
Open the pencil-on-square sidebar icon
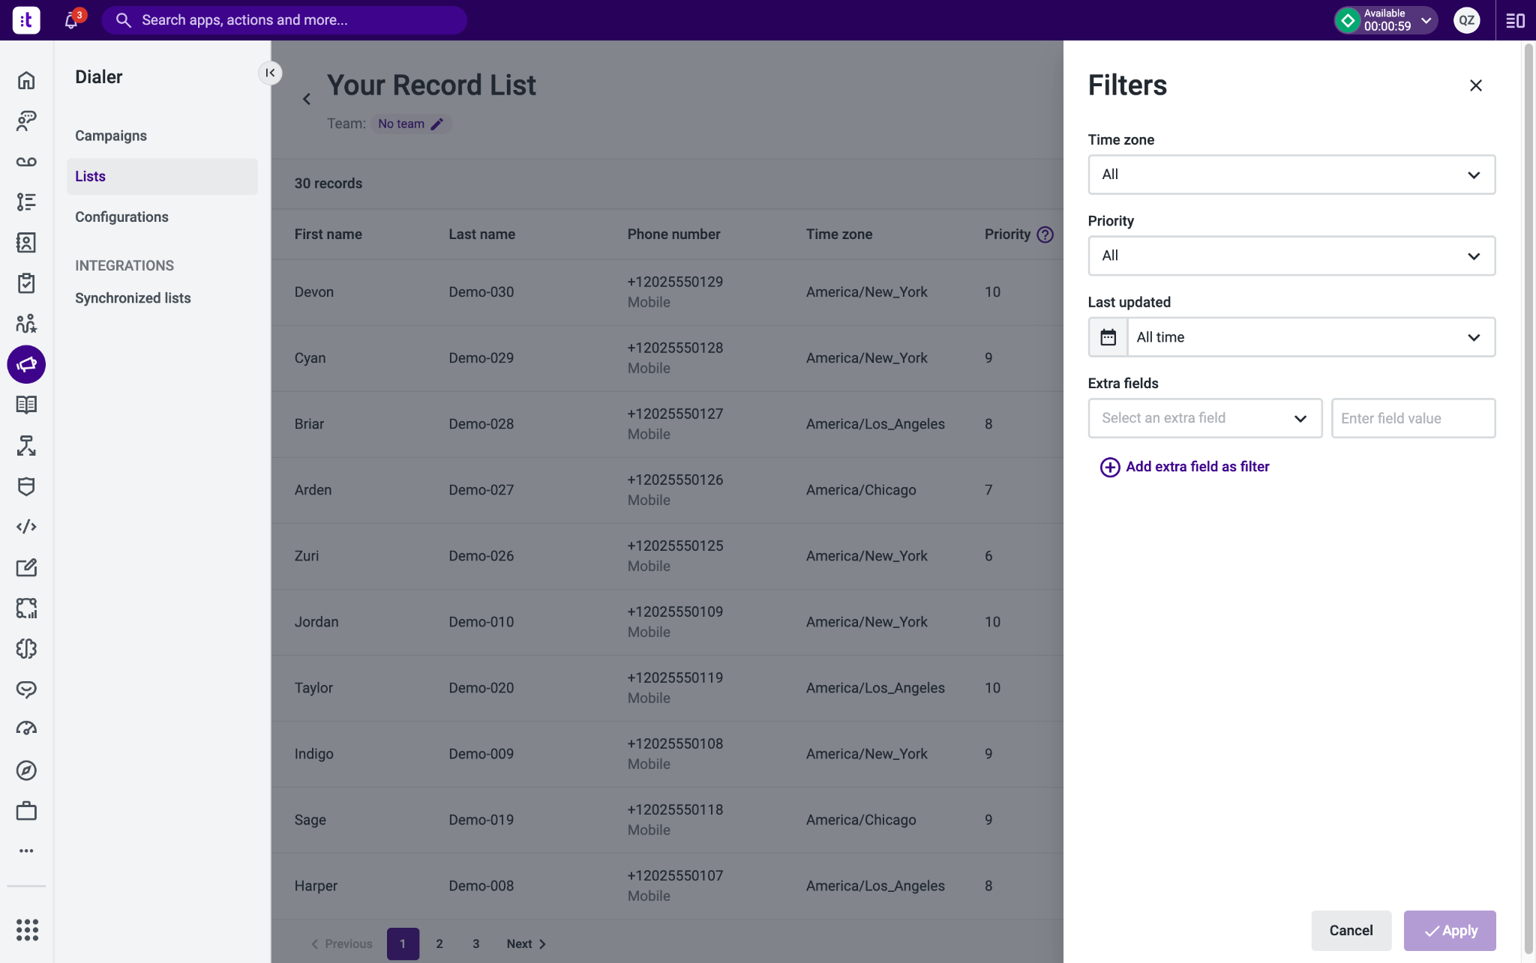point(26,567)
